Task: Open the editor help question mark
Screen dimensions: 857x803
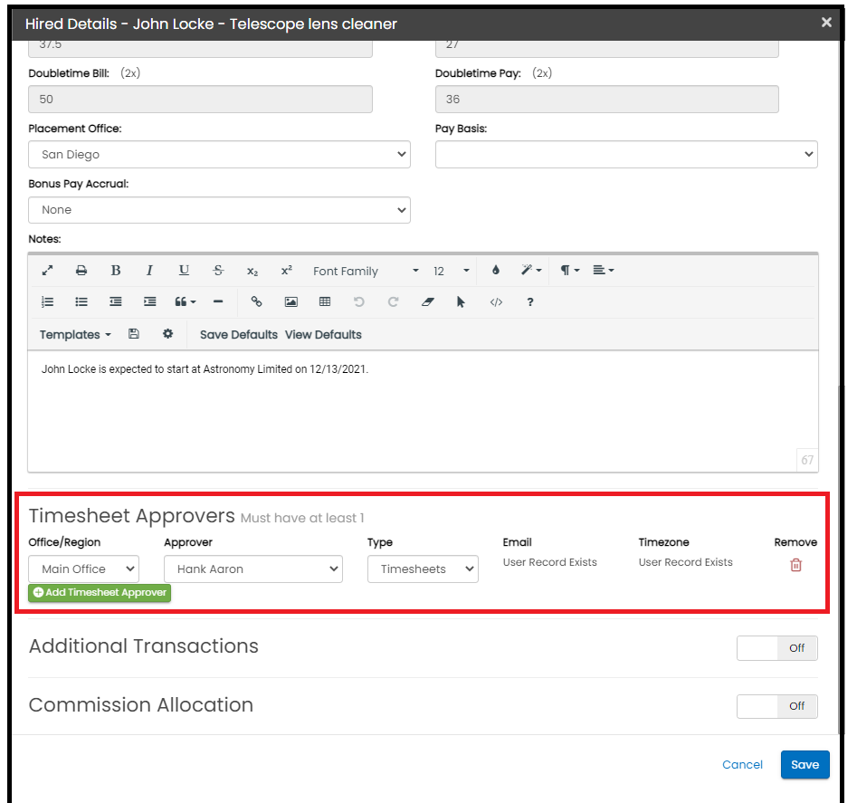Action: tap(529, 301)
